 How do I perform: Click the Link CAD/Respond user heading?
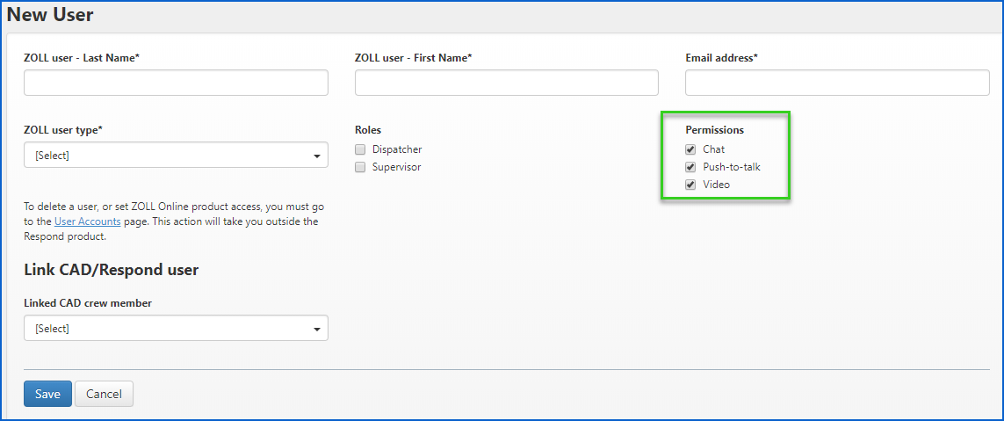[111, 270]
